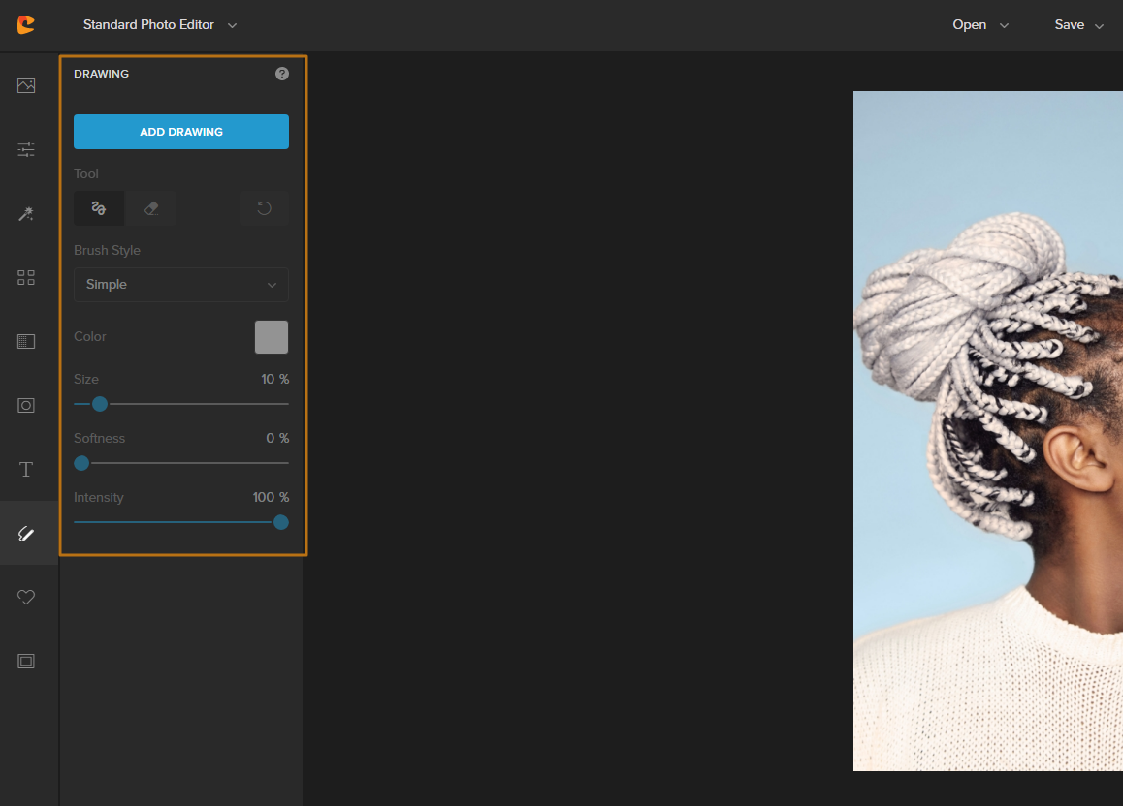The width and height of the screenshot is (1123, 806).
Task: Click the Intensity slider handle
Action: 281,522
